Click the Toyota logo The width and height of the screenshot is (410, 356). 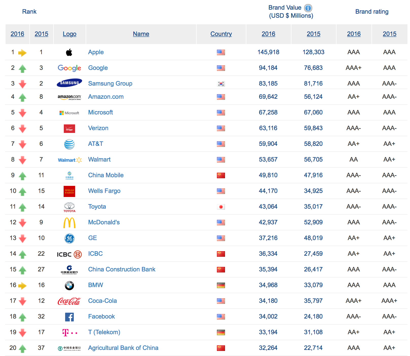click(x=69, y=207)
